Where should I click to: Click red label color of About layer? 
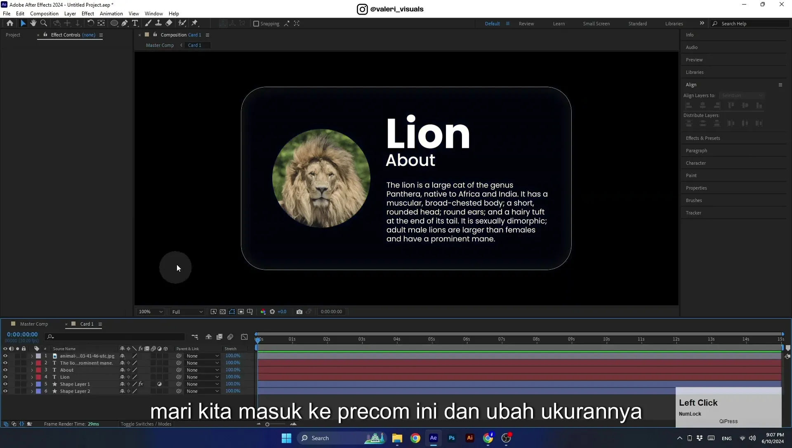(38, 370)
